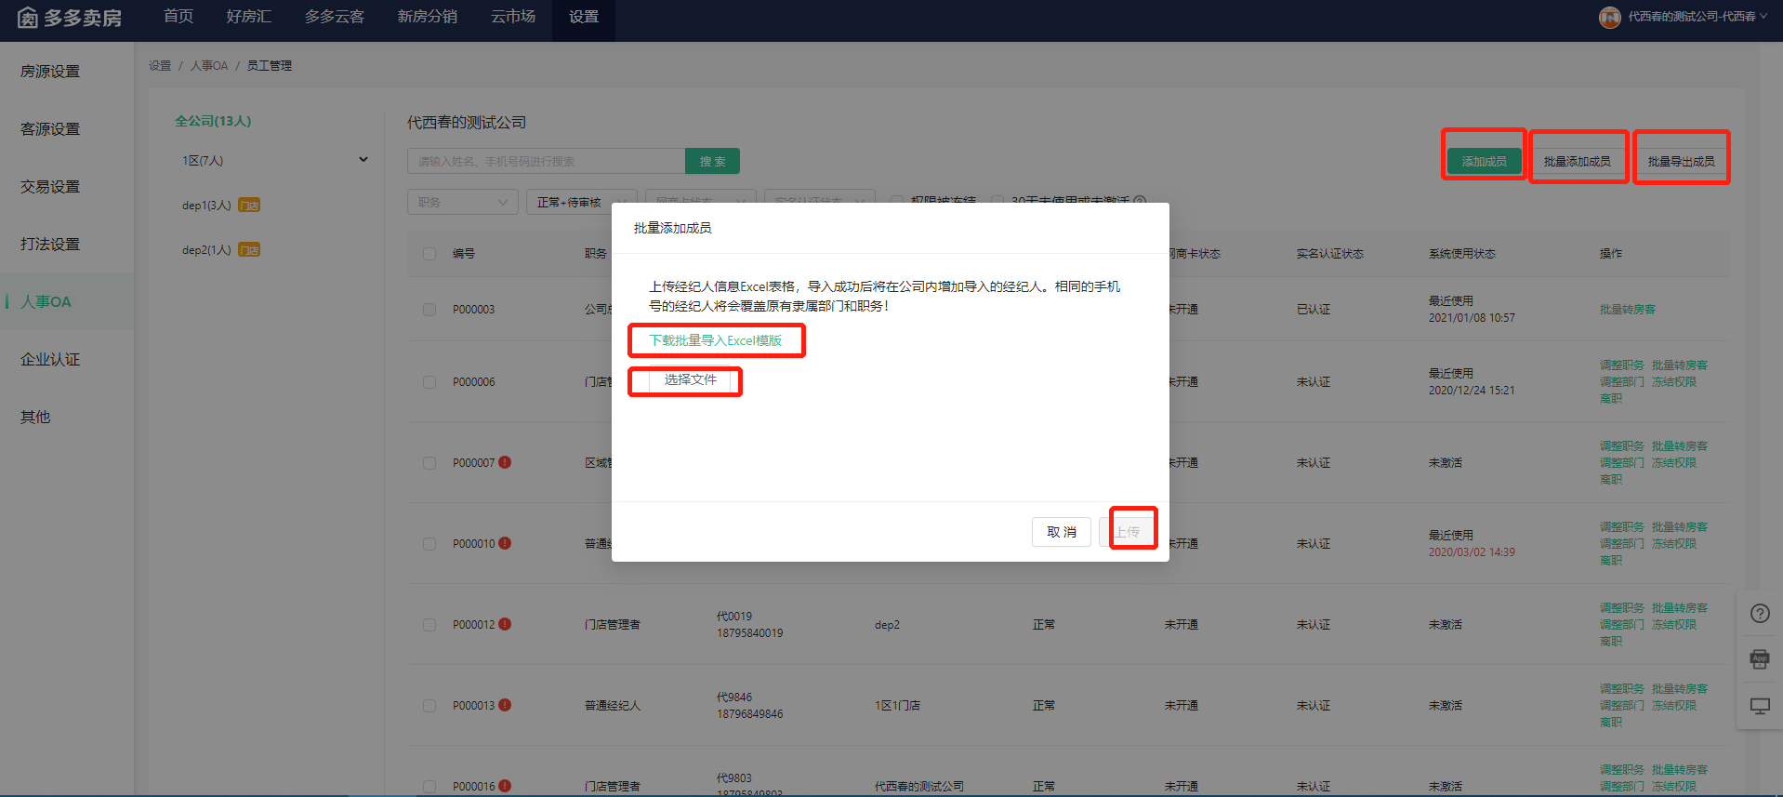Check the box for row P000016
1783x797 pixels.
pyautogui.click(x=429, y=787)
